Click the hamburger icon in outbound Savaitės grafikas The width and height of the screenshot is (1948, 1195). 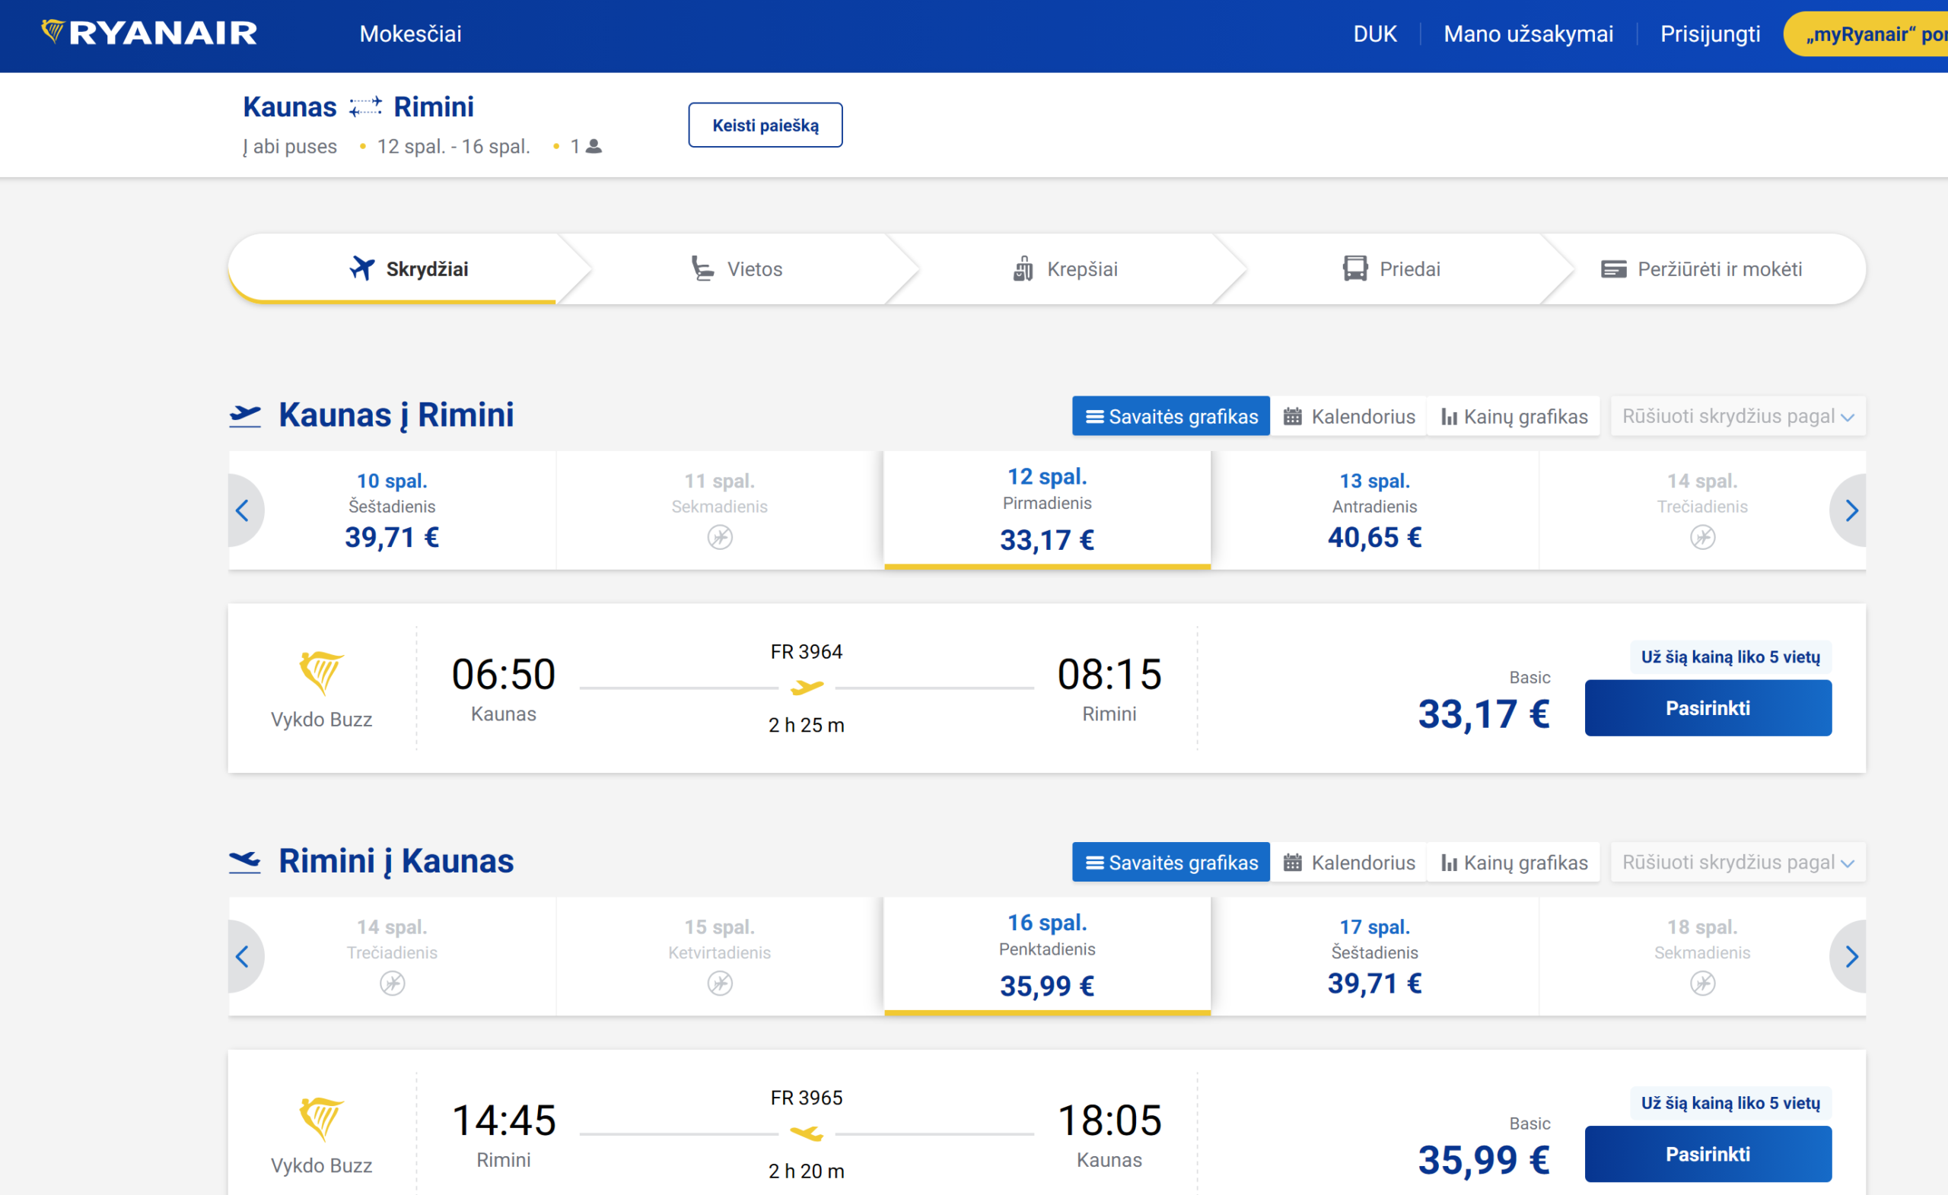click(1095, 417)
